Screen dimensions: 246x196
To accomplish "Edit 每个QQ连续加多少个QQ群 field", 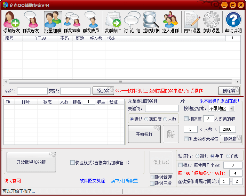I will click(236, 173).
